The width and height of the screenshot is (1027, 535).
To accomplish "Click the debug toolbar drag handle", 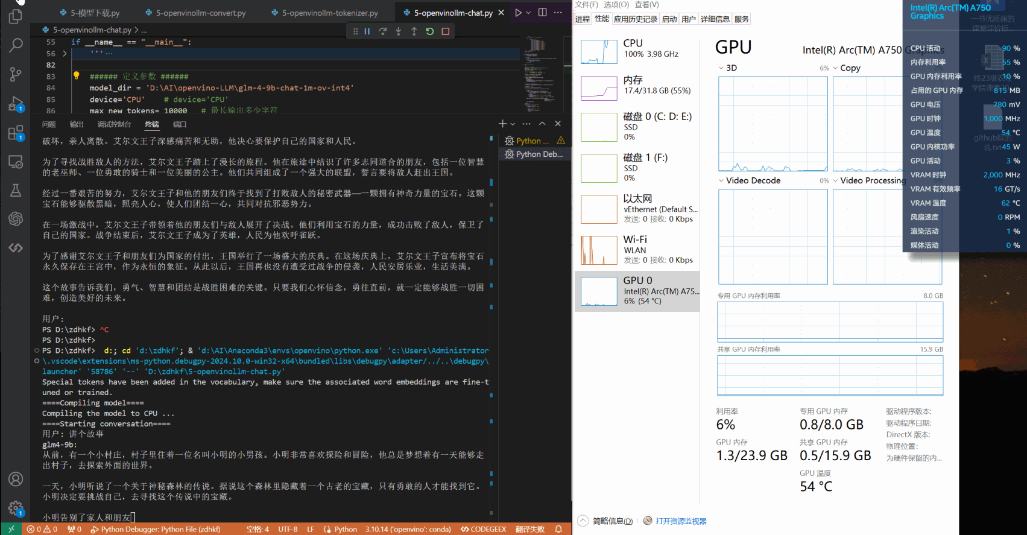I will [x=355, y=31].
